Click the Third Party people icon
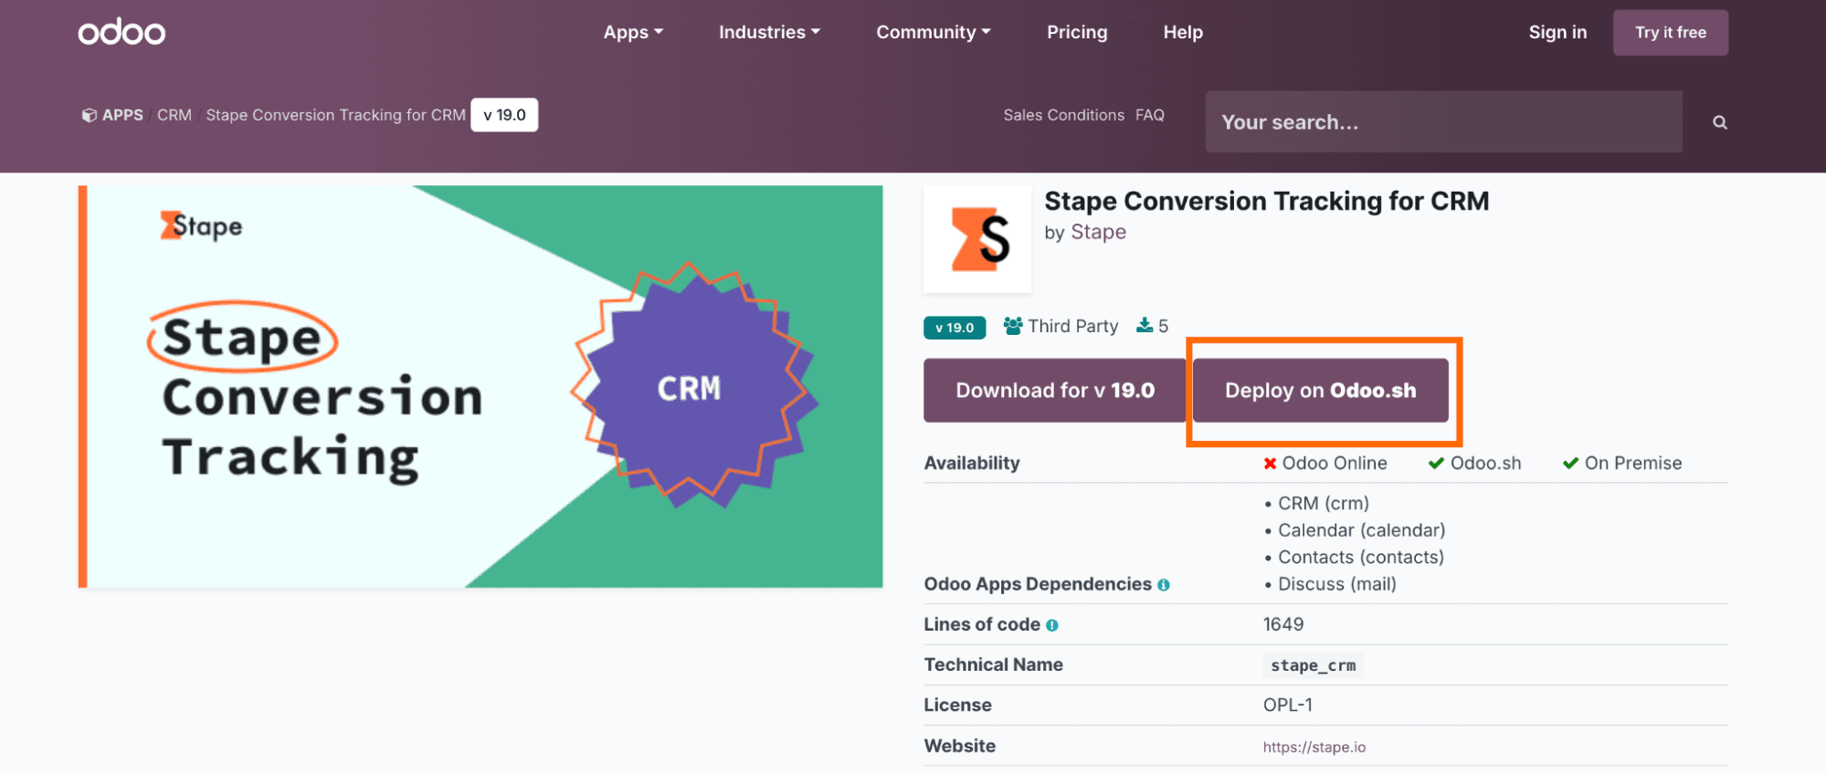 1012,326
